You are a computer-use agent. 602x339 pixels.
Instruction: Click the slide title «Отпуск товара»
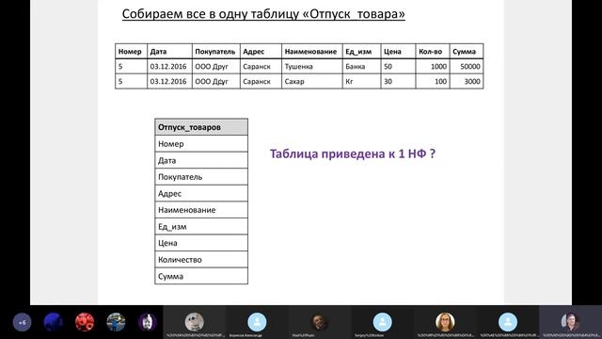point(263,14)
